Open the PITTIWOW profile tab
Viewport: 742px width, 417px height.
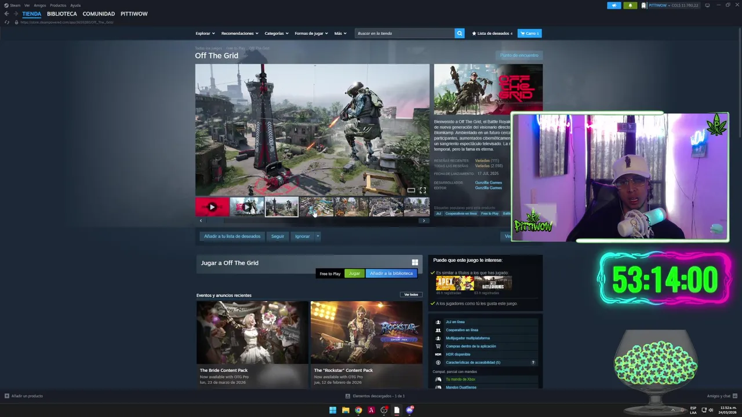pyautogui.click(x=134, y=14)
